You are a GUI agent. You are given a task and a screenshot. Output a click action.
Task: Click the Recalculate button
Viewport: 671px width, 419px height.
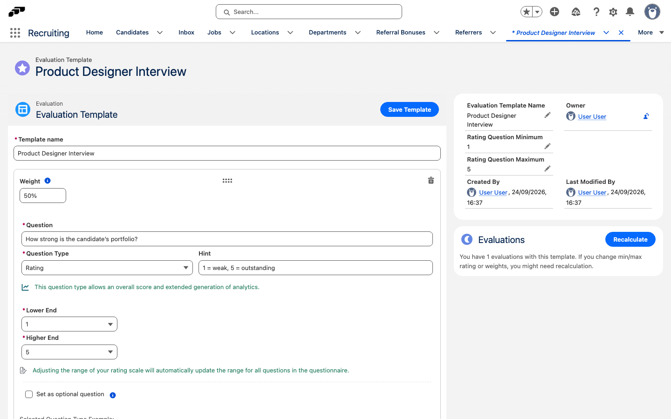[x=630, y=239]
